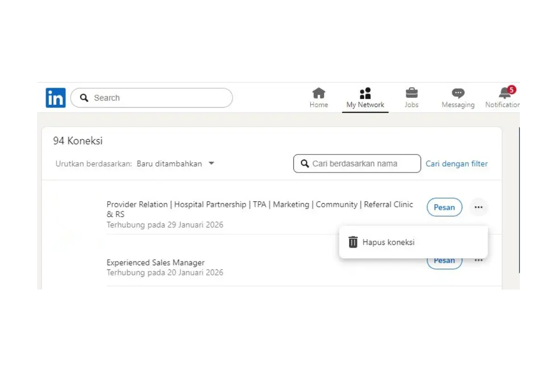The width and height of the screenshot is (557, 371).
Task: Open more options for the Provider Relation connection
Action: [x=479, y=207]
